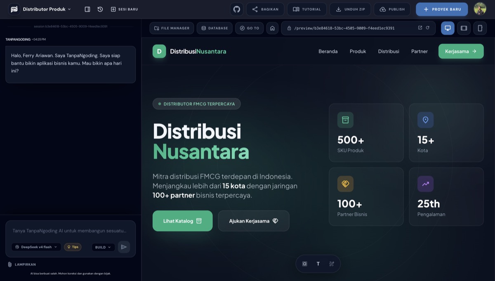Click the 15+ Kota value
495x281 pixels.
click(x=426, y=140)
